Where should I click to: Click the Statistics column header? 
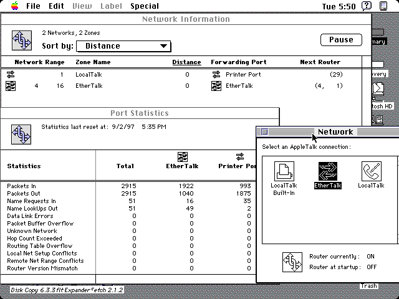[x=24, y=166]
